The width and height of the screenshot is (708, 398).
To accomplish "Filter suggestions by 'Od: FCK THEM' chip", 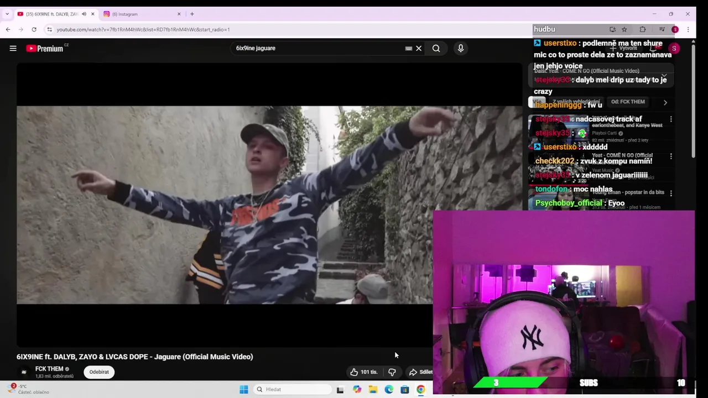I will [x=628, y=102].
